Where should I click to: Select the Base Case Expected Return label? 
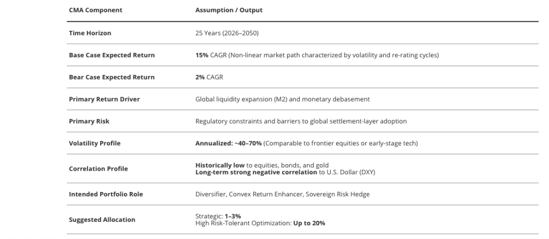tap(112, 55)
